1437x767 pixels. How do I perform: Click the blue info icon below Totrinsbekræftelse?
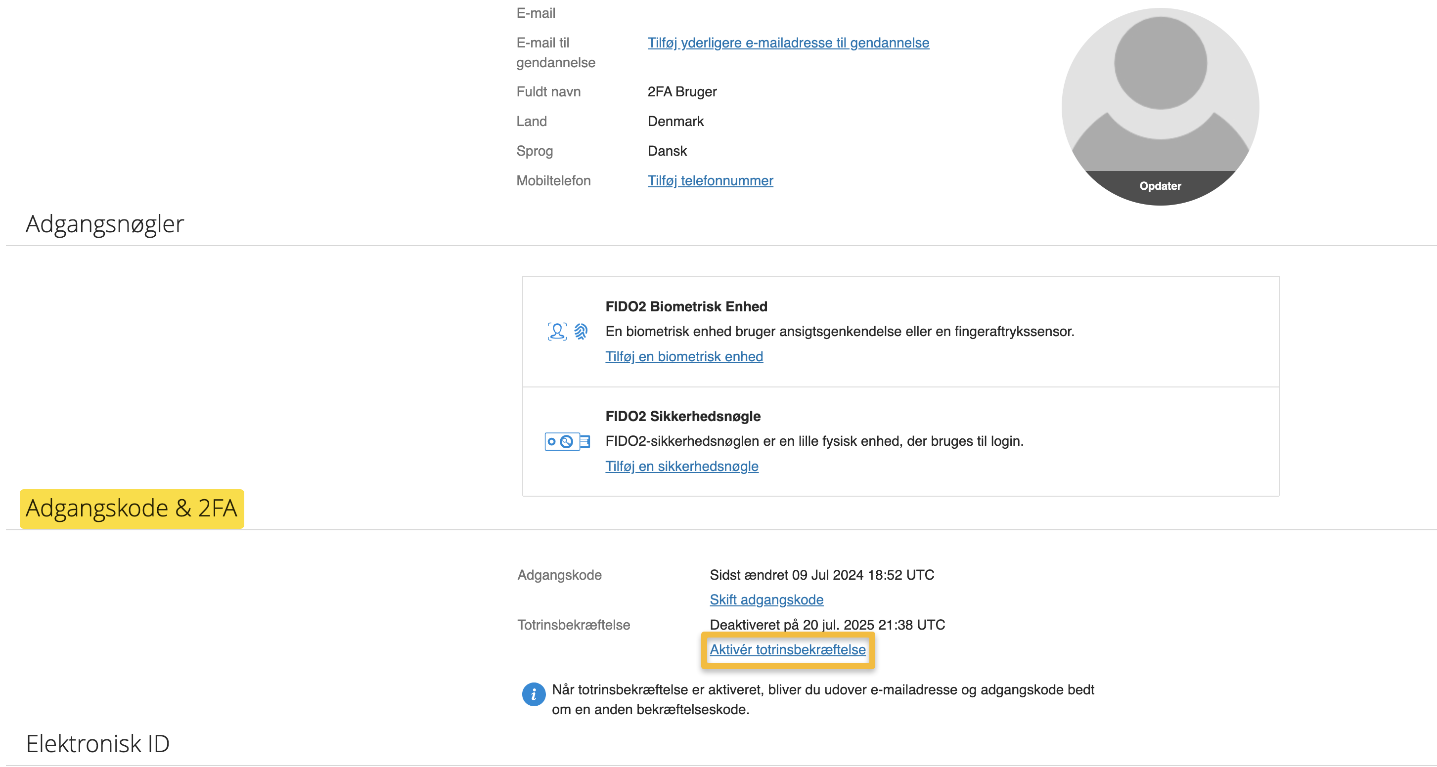pos(534,694)
